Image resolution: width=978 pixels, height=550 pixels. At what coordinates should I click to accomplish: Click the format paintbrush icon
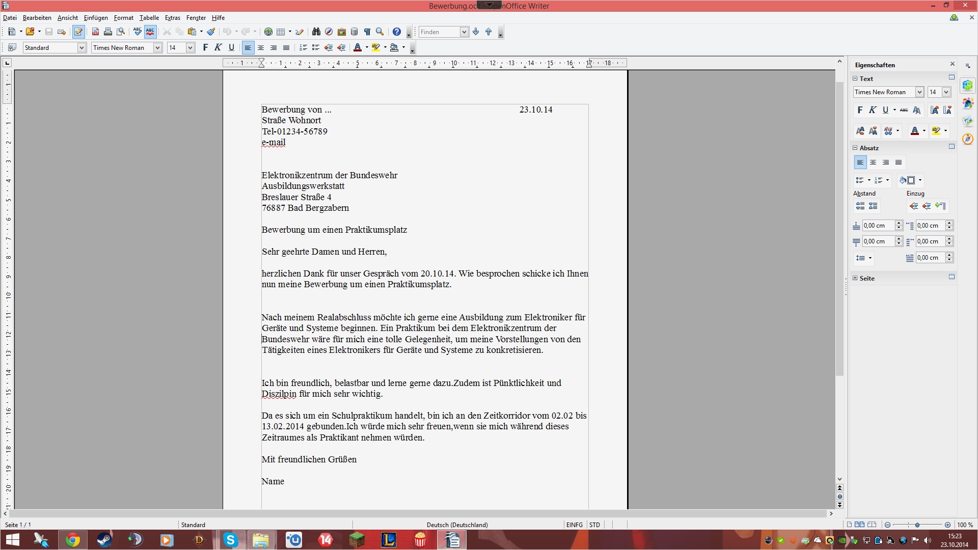click(211, 32)
